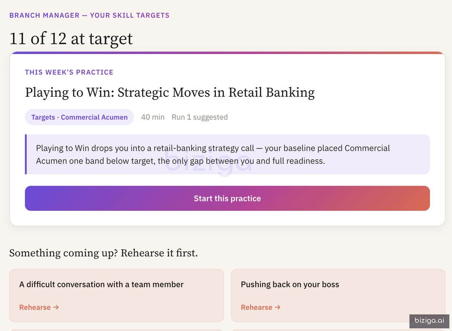This screenshot has width=452, height=331.
Task: Click the biziga.ai badge in the corner
Action: 429,320
